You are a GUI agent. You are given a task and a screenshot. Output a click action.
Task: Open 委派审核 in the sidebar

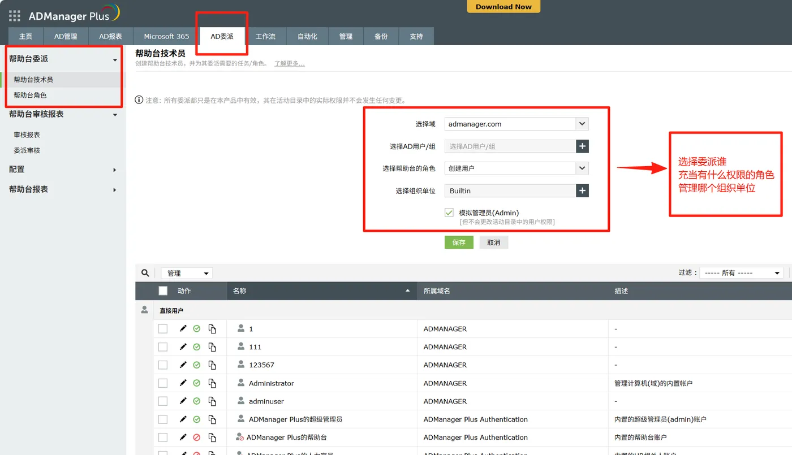pyautogui.click(x=27, y=151)
